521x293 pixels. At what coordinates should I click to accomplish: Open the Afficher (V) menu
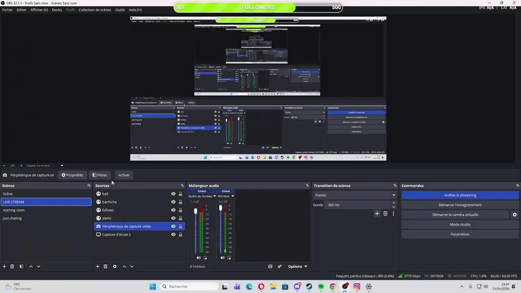(x=39, y=10)
